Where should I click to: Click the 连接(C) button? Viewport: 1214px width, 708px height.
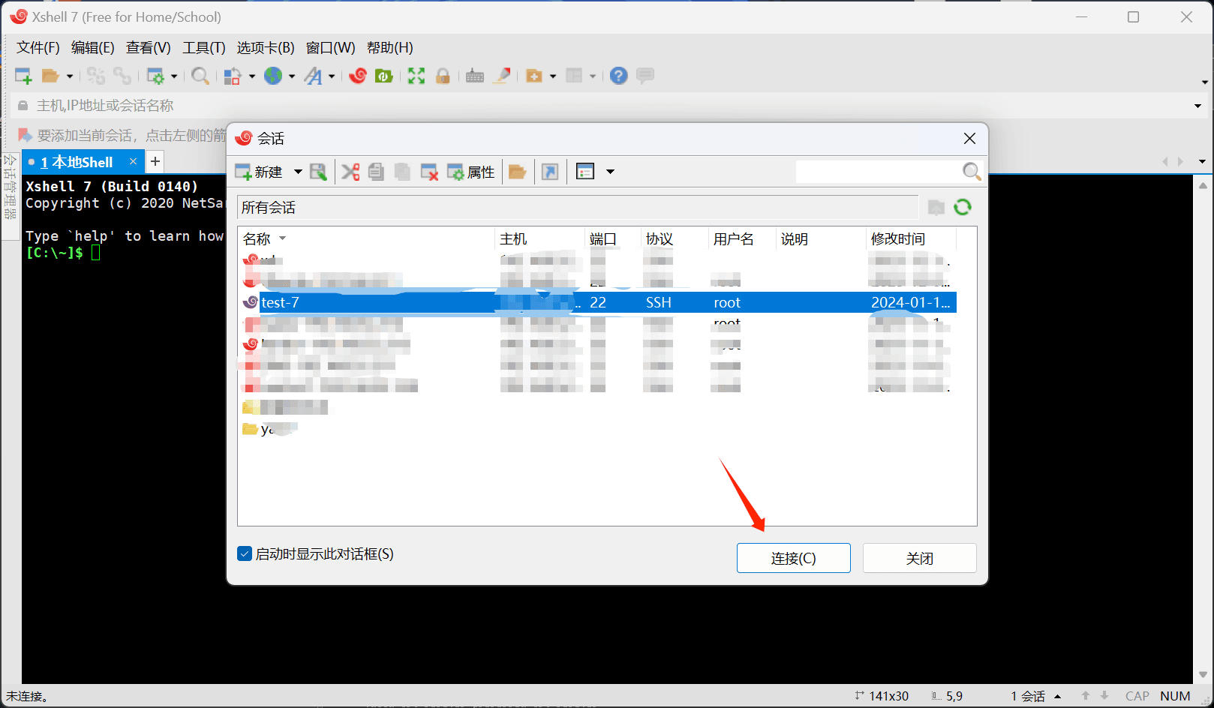[794, 559]
